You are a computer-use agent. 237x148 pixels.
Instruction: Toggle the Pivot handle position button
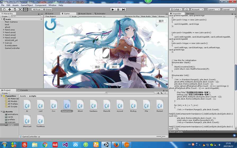37,10
